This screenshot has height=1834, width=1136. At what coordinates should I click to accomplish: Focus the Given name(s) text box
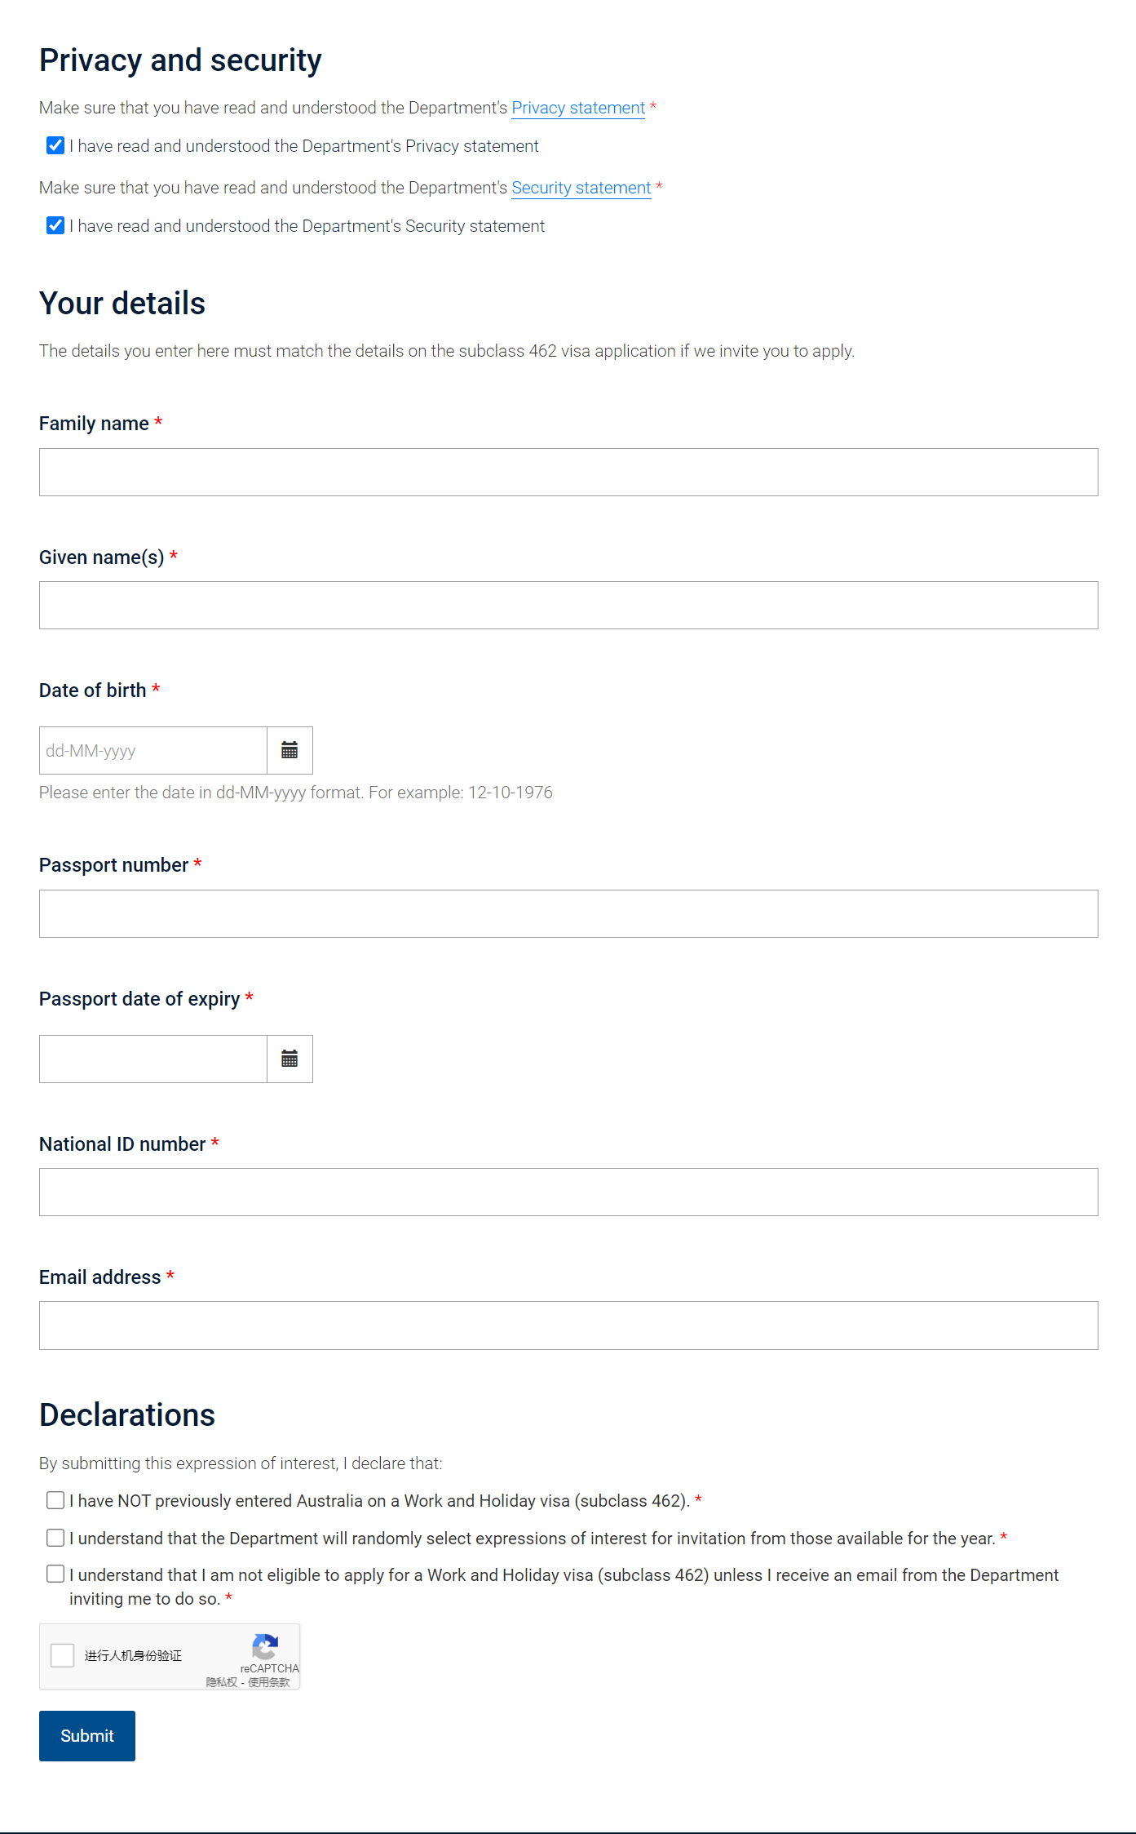(x=568, y=605)
